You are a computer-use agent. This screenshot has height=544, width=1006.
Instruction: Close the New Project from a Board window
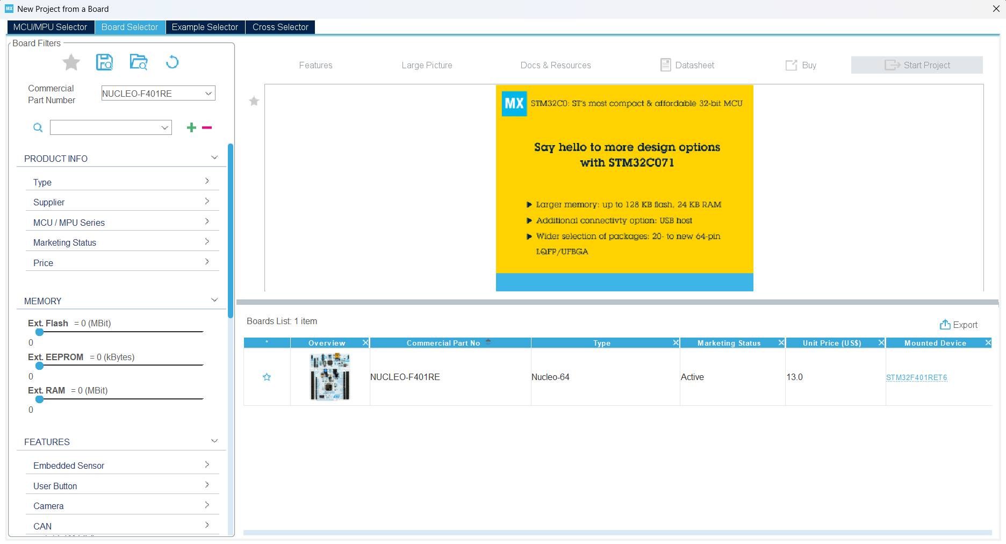pyautogui.click(x=996, y=9)
